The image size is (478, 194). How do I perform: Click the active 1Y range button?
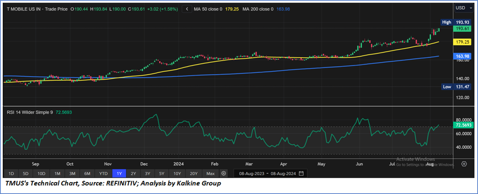119,173
